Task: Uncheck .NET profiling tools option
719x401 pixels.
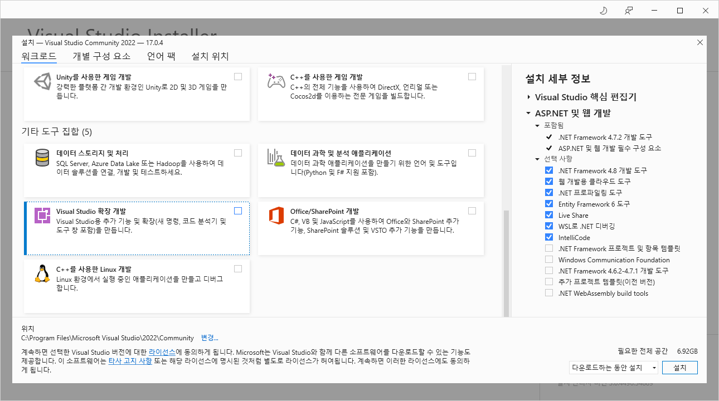Action: pos(549,193)
